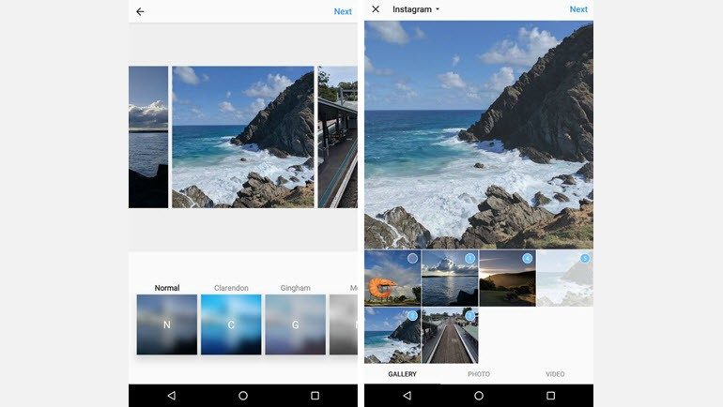Switch to the VIDEO tab
Screen dimensions: 723x407
click(x=555, y=374)
